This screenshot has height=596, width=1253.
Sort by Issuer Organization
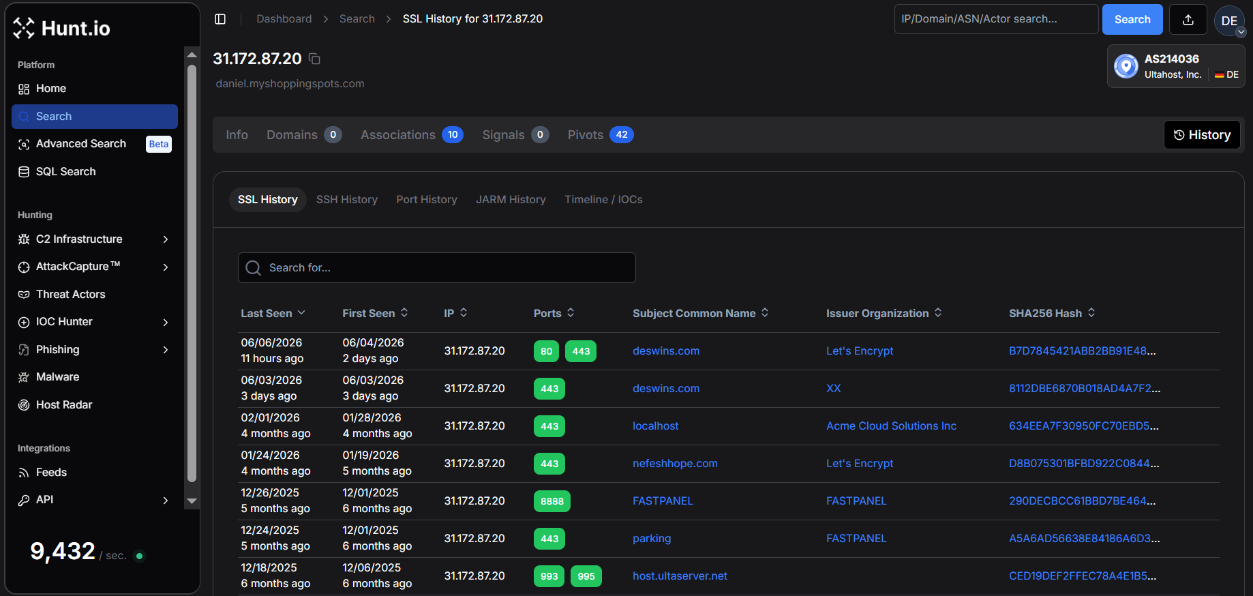click(x=884, y=313)
